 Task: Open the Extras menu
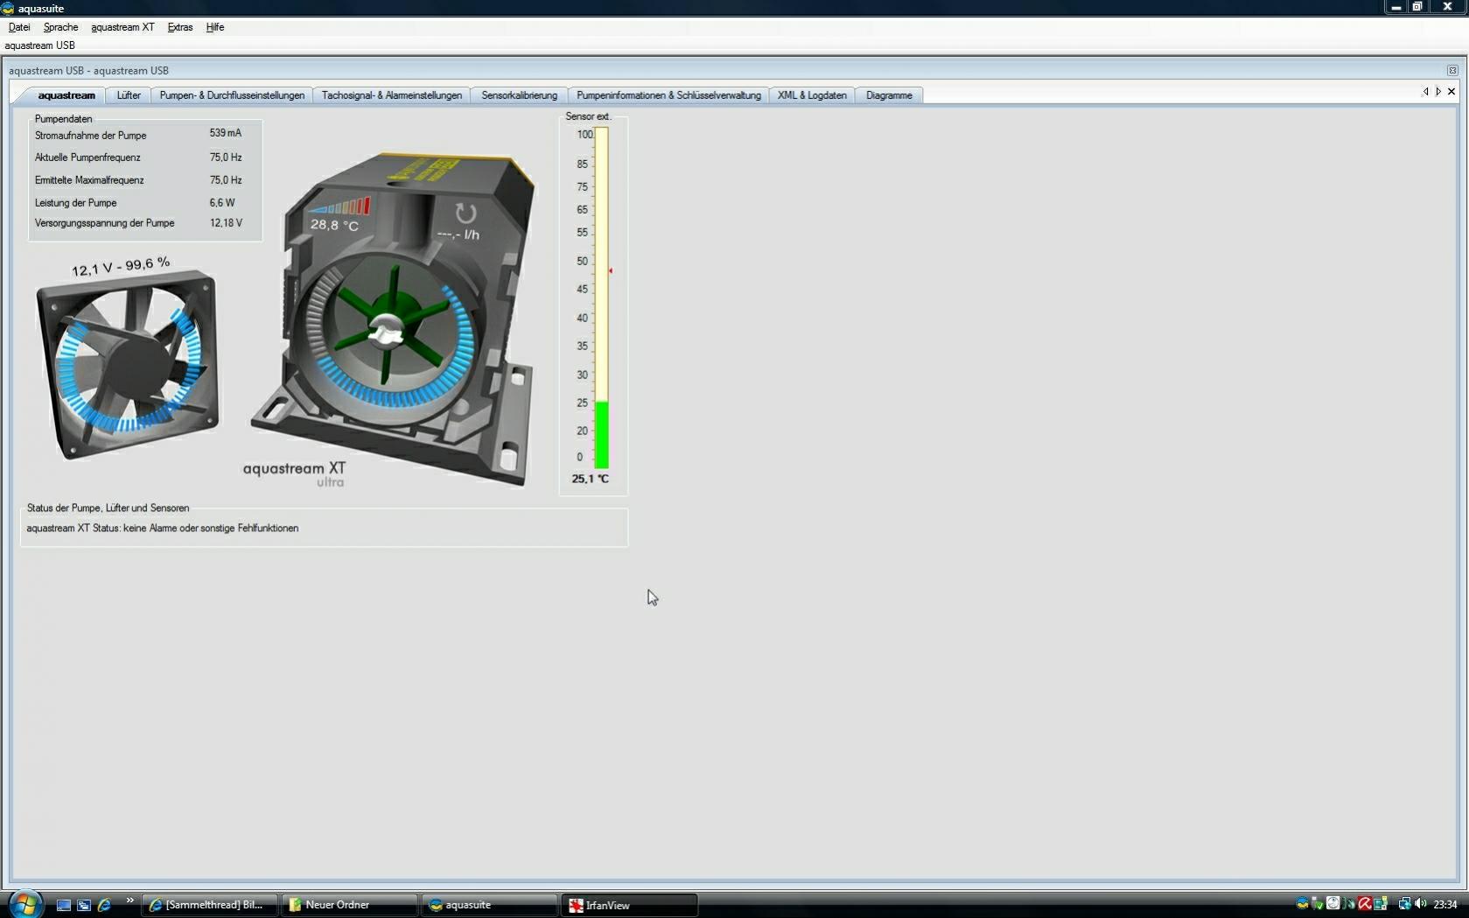click(180, 27)
